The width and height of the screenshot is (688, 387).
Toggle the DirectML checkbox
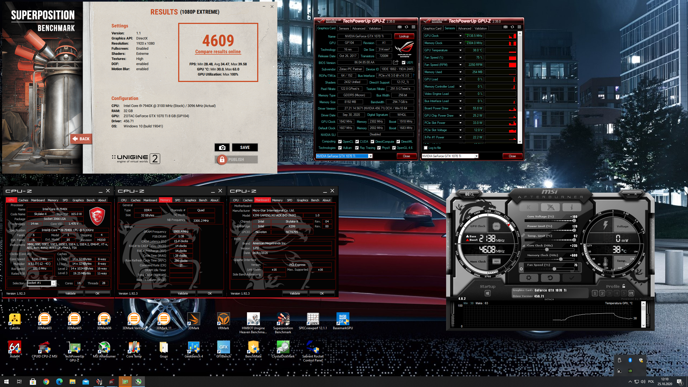[x=398, y=142]
